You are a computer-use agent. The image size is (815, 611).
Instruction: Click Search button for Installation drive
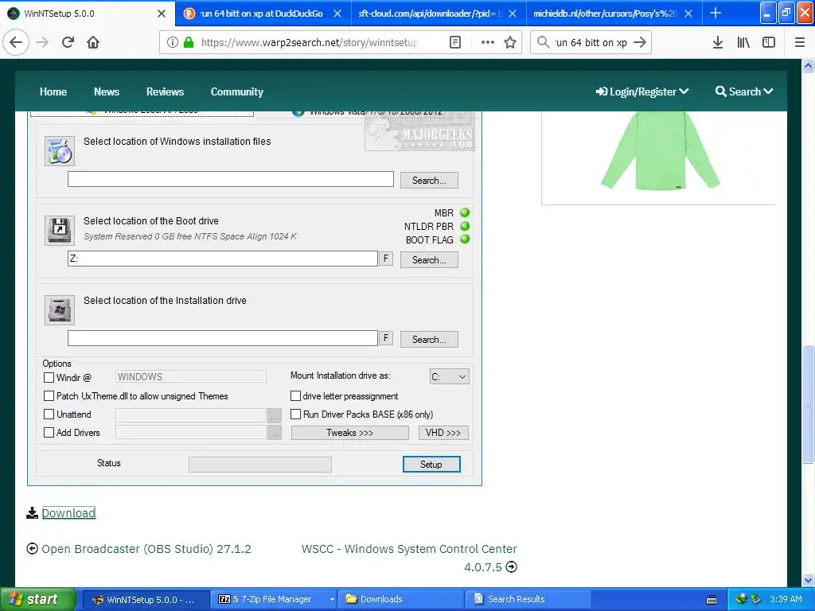pyautogui.click(x=429, y=339)
